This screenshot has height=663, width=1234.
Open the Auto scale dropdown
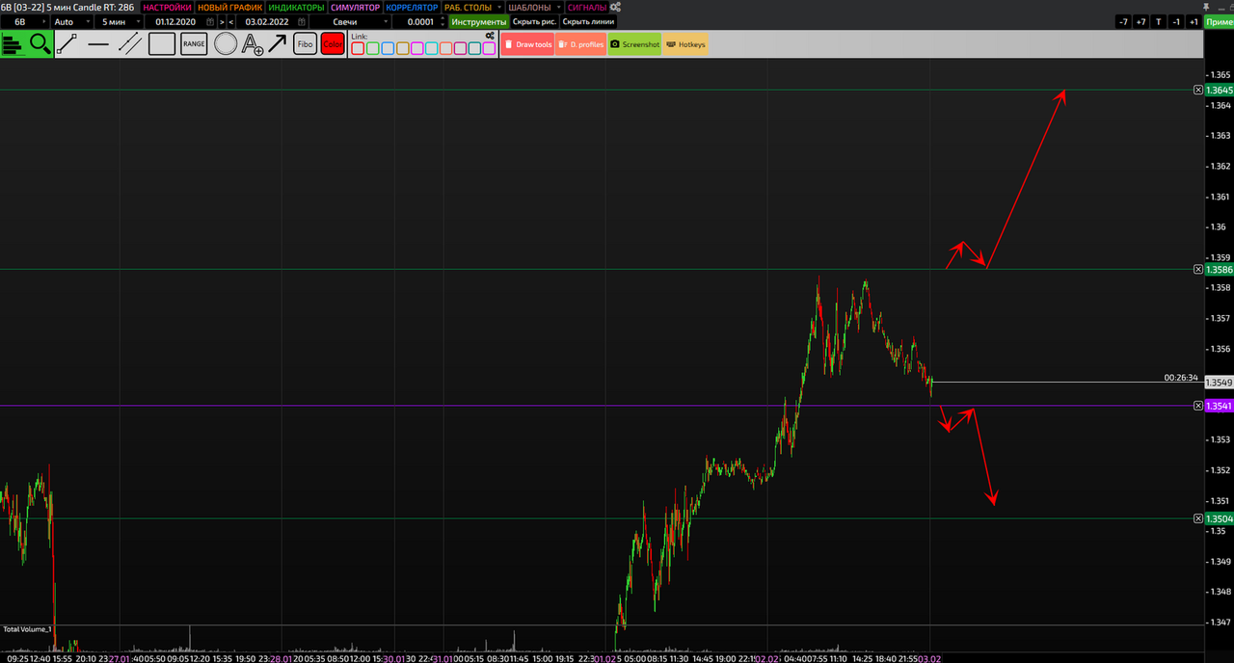[70, 21]
